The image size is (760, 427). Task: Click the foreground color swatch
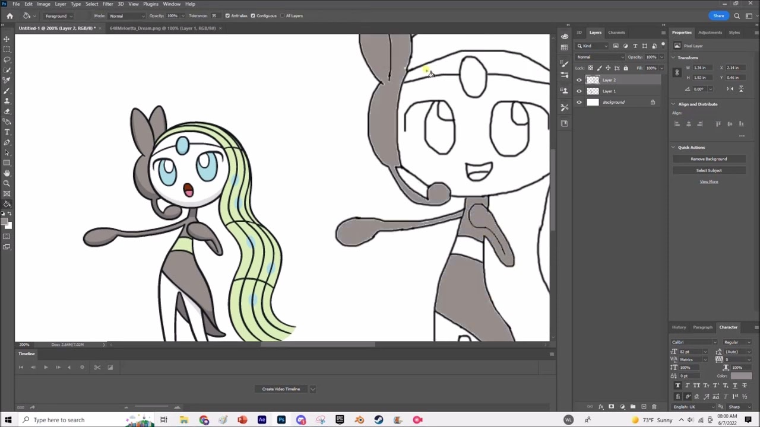4,222
